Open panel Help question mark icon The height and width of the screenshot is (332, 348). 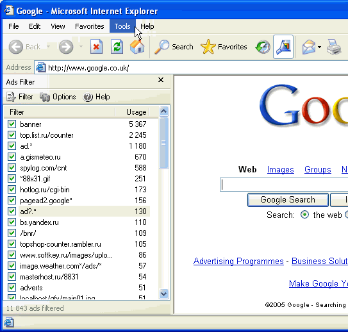click(x=88, y=97)
